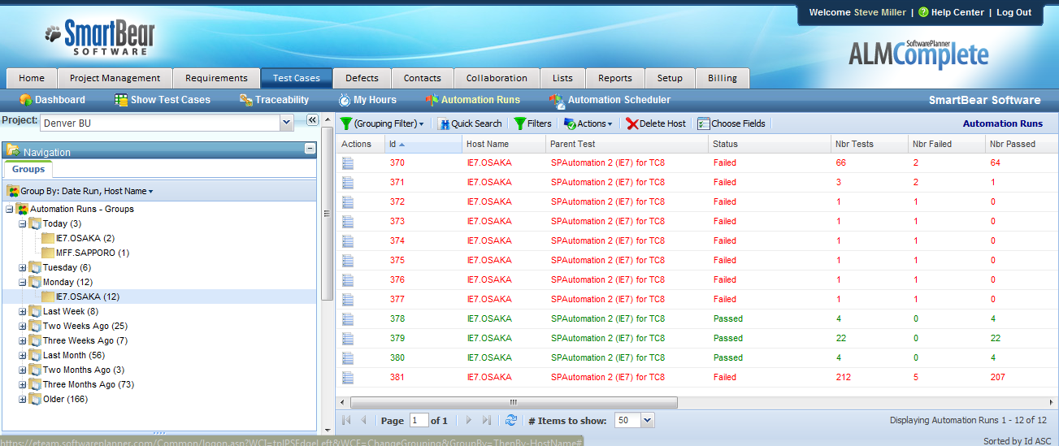Open the Reports tab
This screenshot has height=446, width=1059.
(x=614, y=78)
